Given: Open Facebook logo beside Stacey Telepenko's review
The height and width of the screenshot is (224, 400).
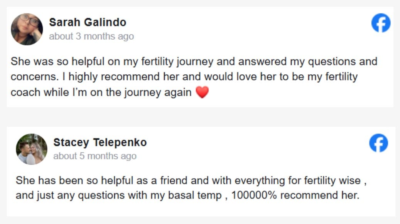Looking at the screenshot, I should (x=378, y=143).
